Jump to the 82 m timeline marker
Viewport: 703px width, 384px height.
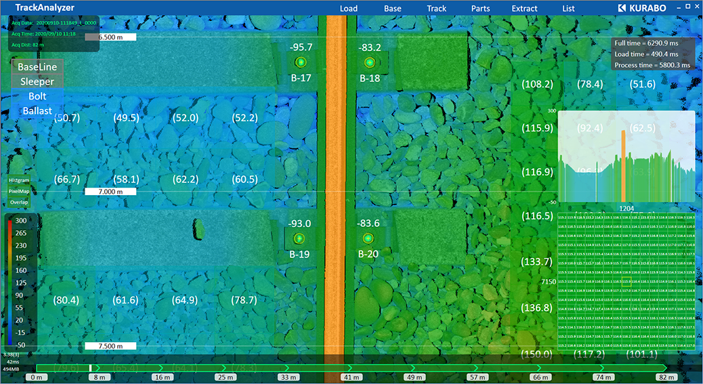pyautogui.click(x=666, y=377)
